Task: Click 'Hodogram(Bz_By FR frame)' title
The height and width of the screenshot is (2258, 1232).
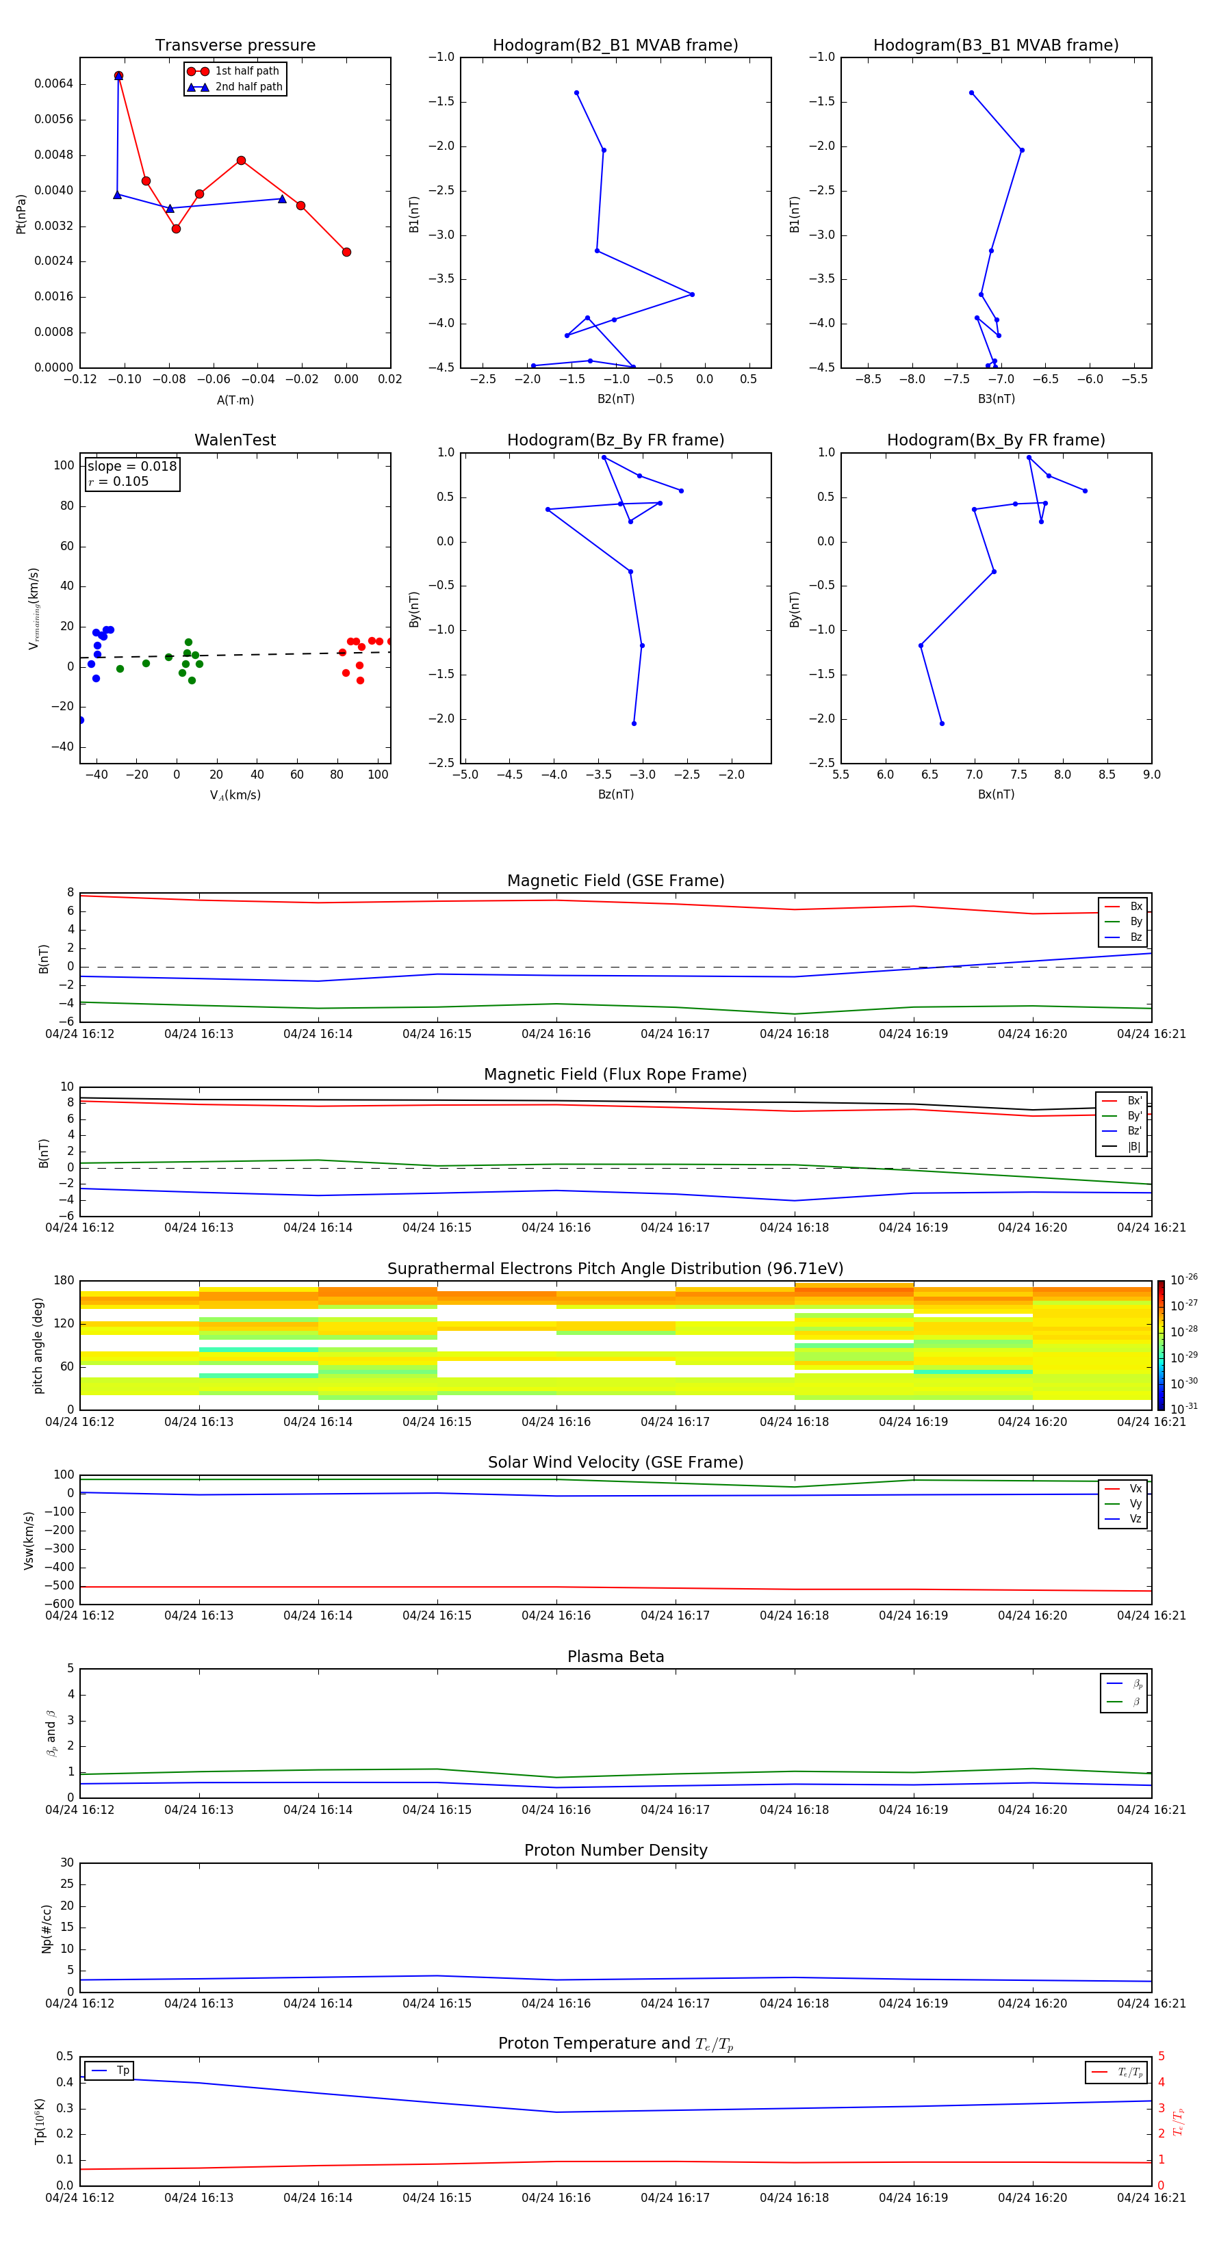Action: click(615, 440)
